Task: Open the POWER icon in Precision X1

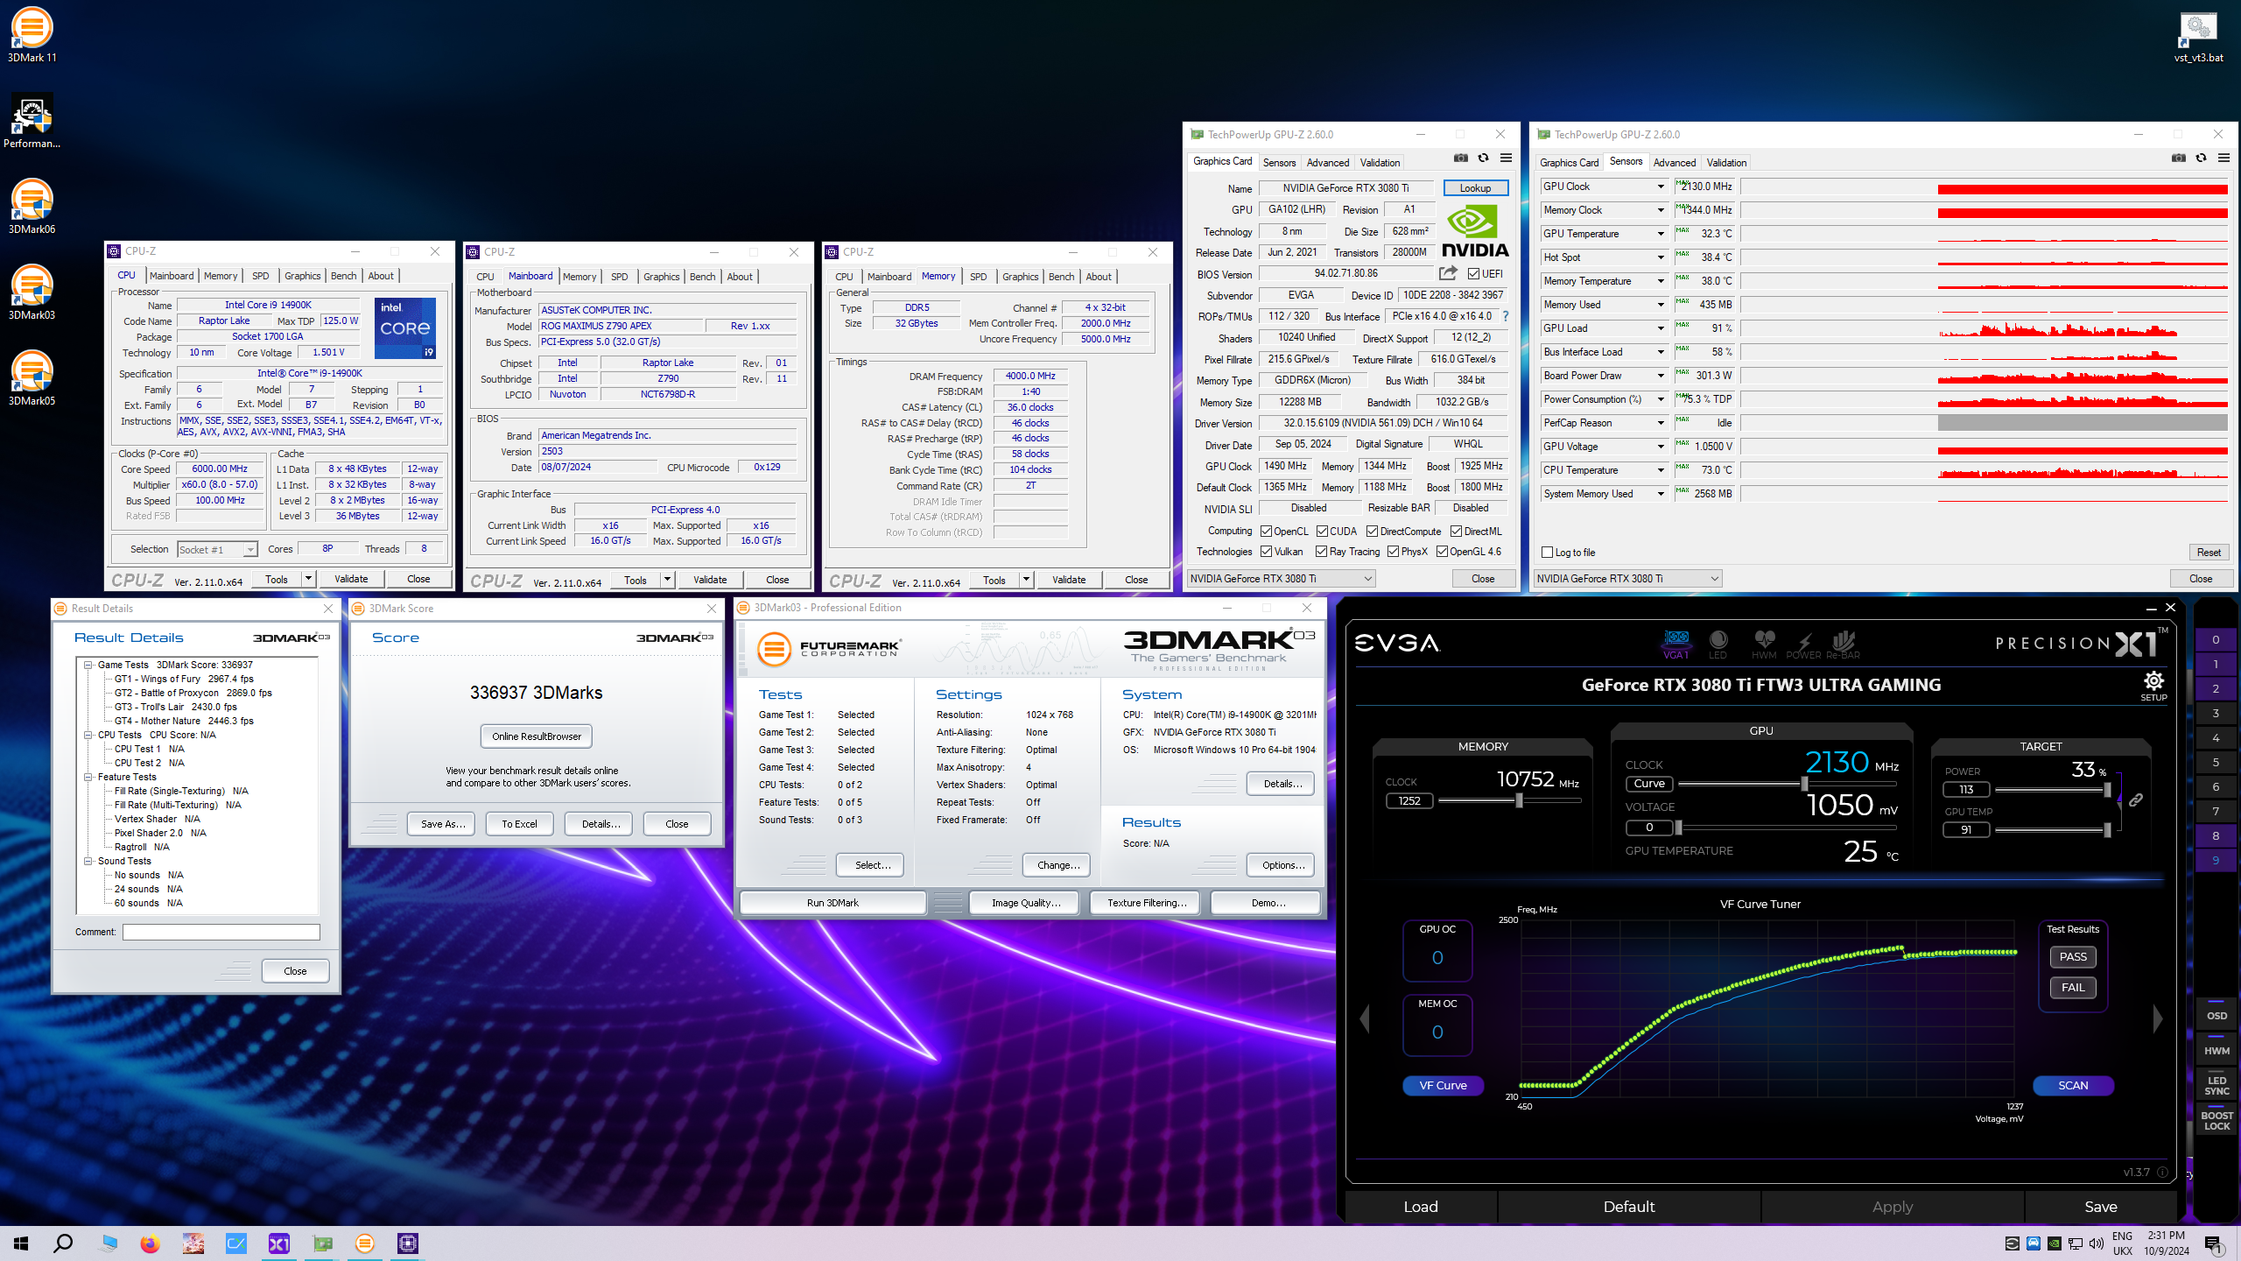Action: (x=1803, y=644)
